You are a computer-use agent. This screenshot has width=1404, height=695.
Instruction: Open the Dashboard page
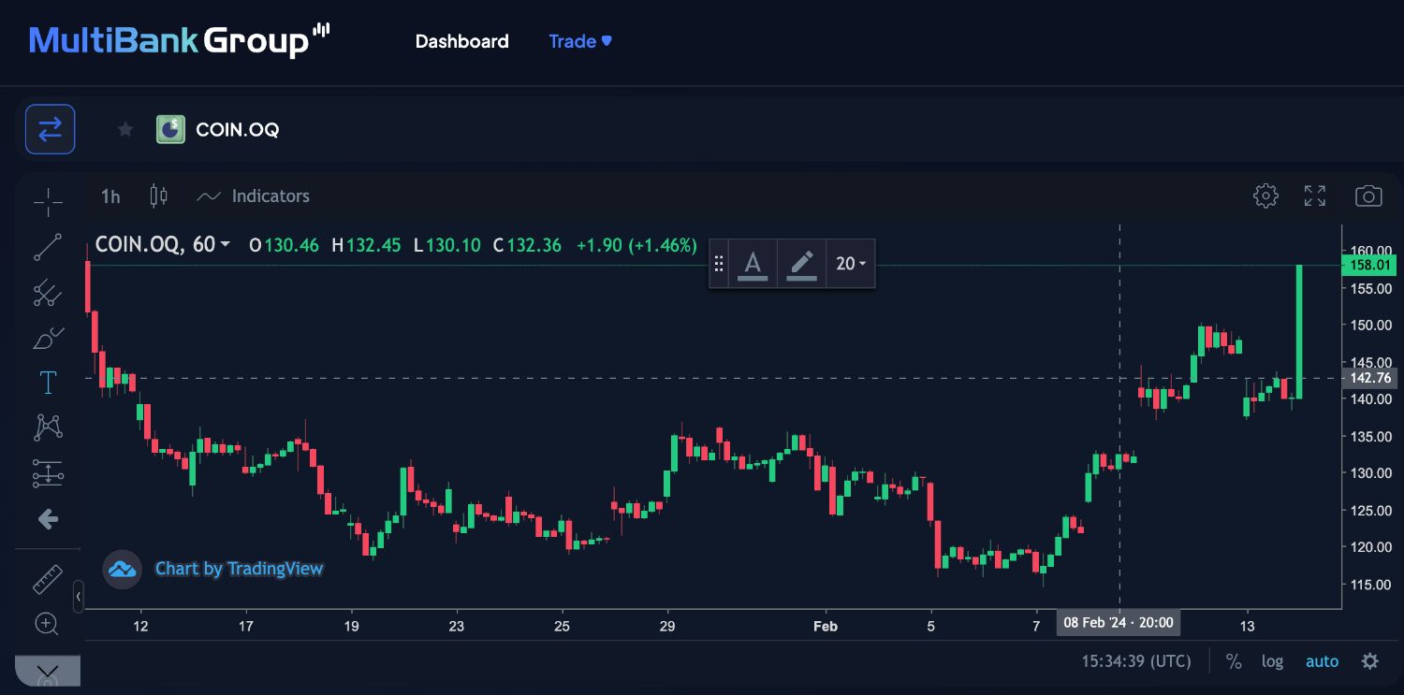point(462,41)
